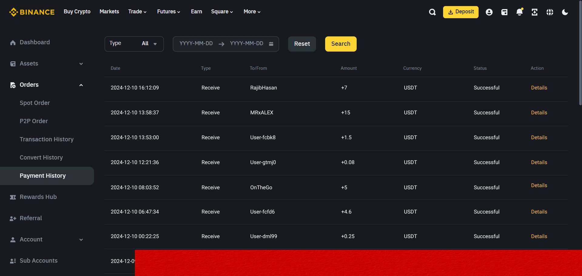The width and height of the screenshot is (582, 276).
Task: View Details for User-fcfd6 payment
Action: coord(539,212)
